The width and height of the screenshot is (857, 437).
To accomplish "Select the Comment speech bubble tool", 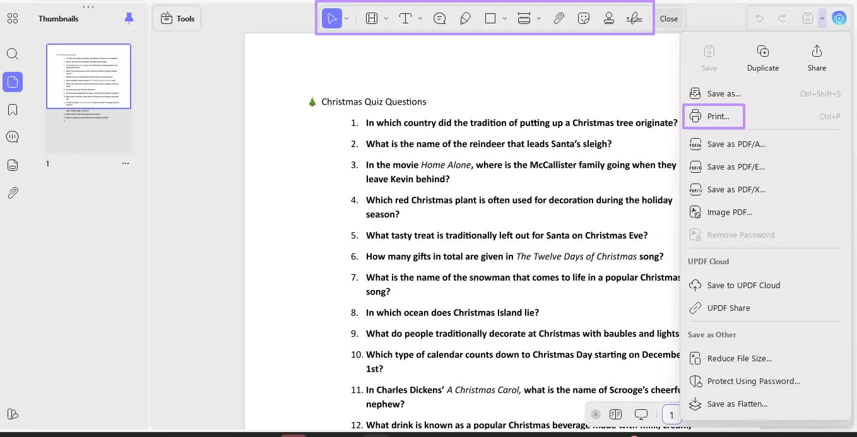I will [x=439, y=18].
